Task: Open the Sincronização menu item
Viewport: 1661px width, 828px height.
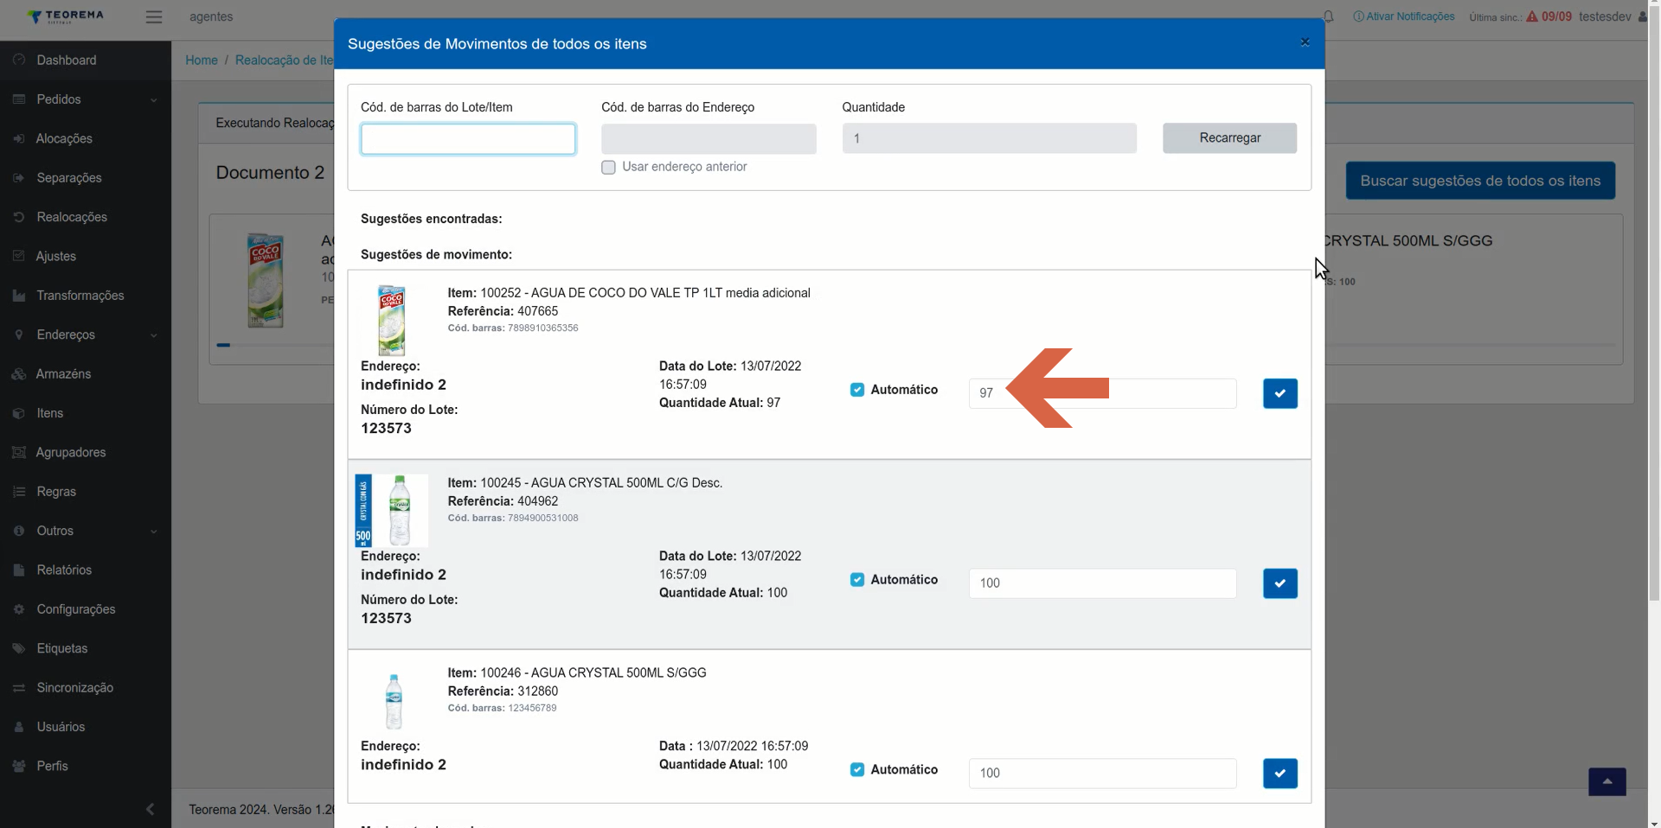Action: [75, 688]
